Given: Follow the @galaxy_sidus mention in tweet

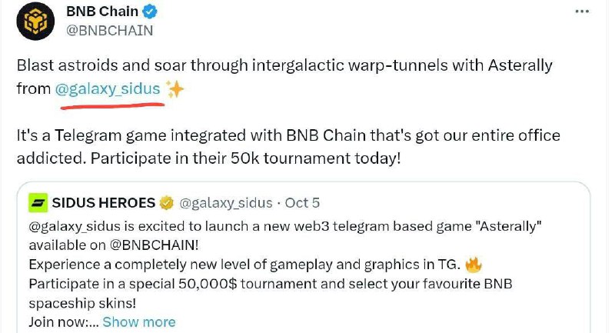Looking at the screenshot, I should click(108, 89).
